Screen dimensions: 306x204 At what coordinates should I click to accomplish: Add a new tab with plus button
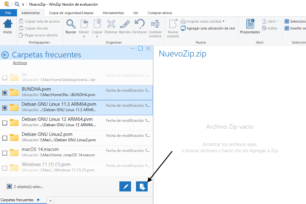pos(50,201)
